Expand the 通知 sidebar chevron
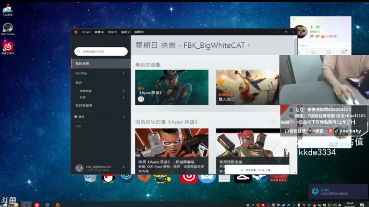This screenshot has height=207, width=369. [x=124, y=117]
